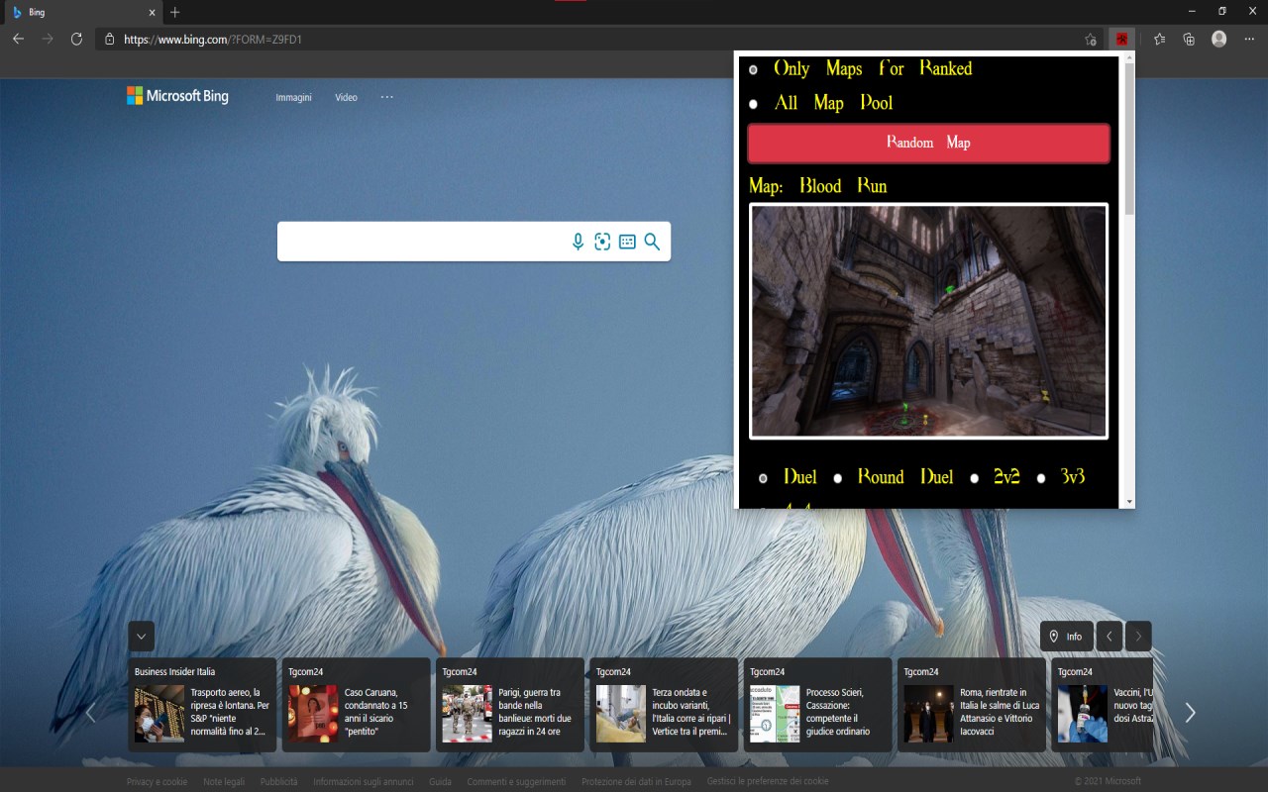
Task: Go back to the previous page
Action: [18, 40]
